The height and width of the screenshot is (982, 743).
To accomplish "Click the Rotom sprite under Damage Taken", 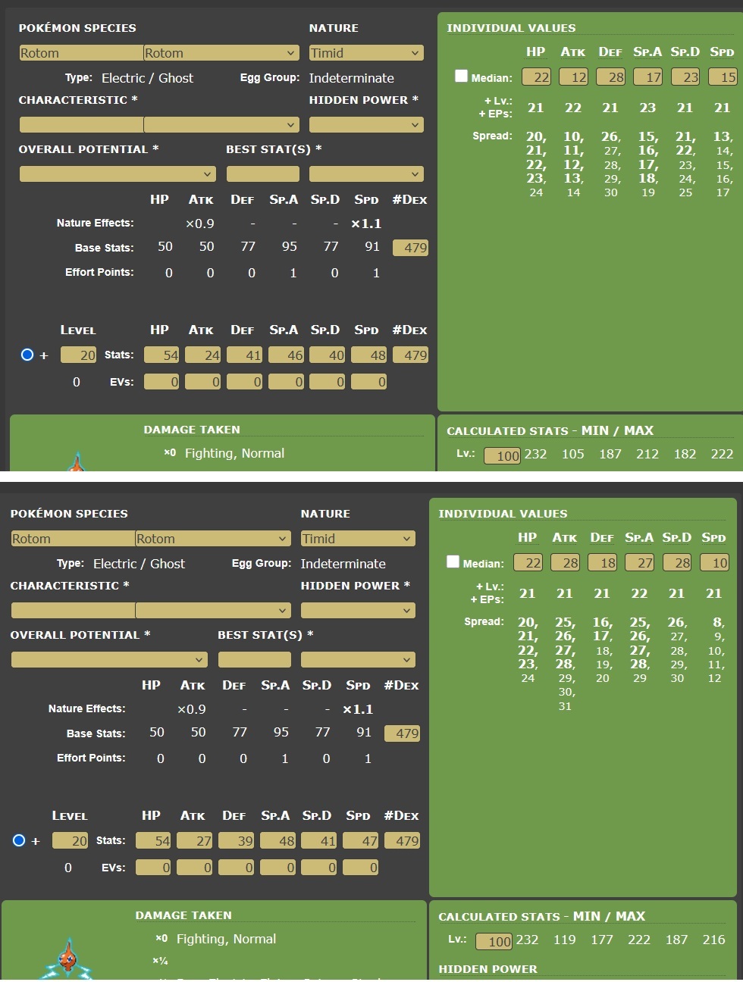I will coord(69,959).
